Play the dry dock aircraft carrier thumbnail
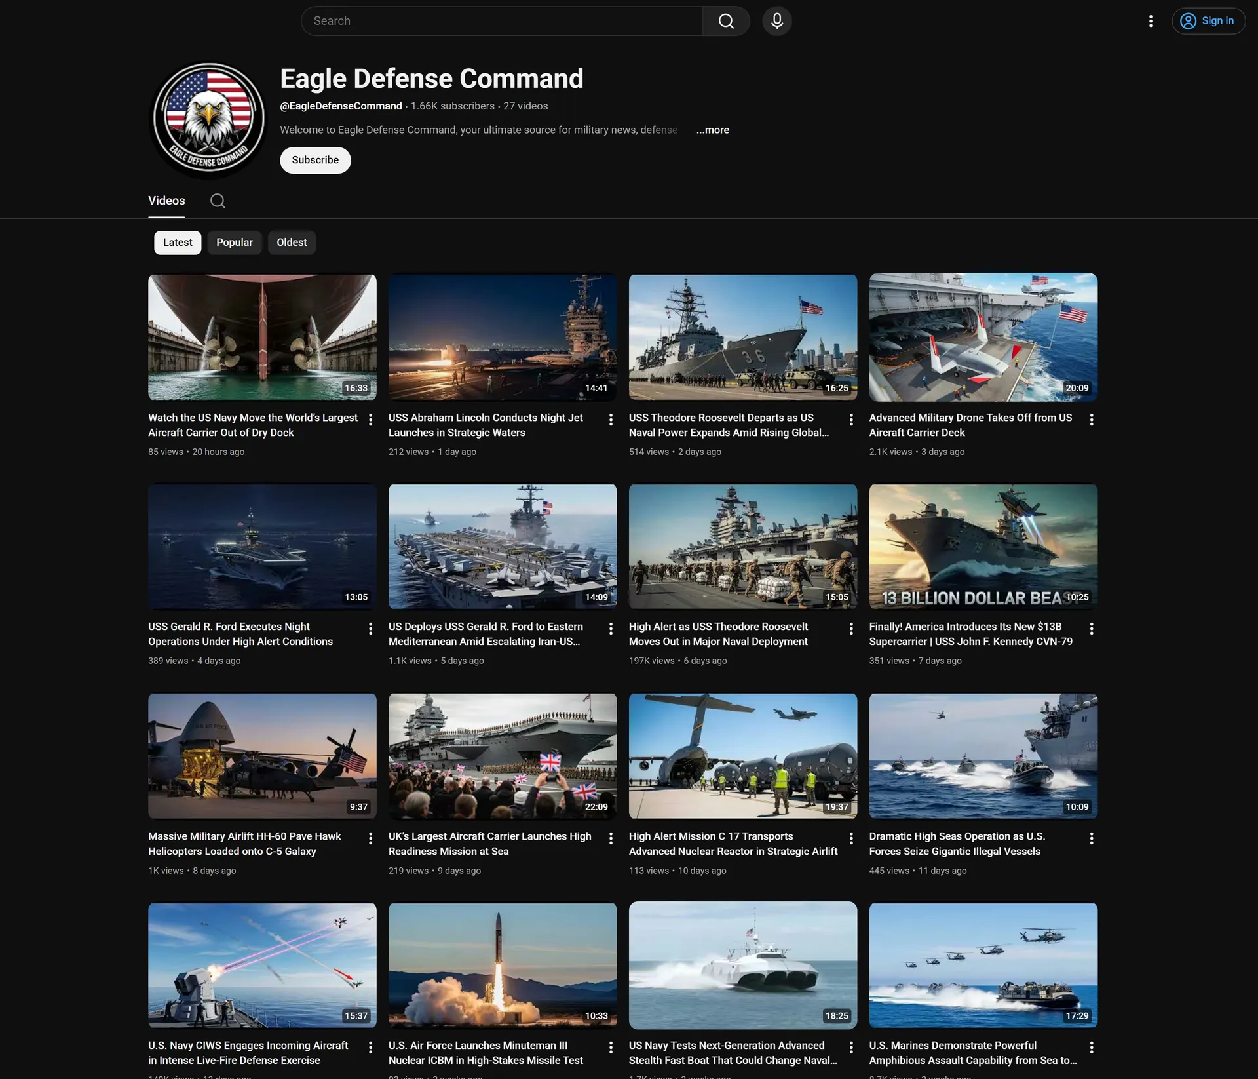Image resolution: width=1258 pixels, height=1079 pixels. point(262,337)
